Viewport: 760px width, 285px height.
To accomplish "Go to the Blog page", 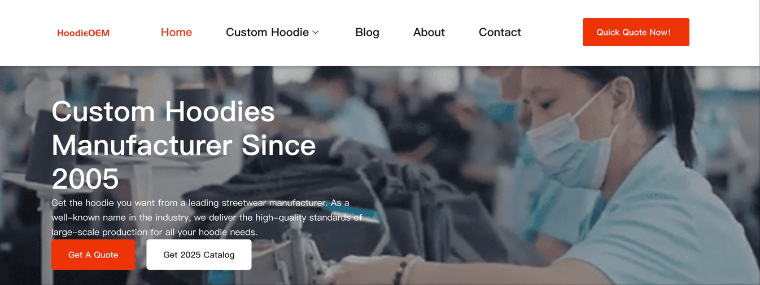I will coord(367,32).
